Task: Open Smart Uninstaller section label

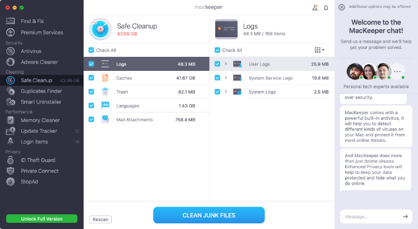Action: (x=41, y=102)
